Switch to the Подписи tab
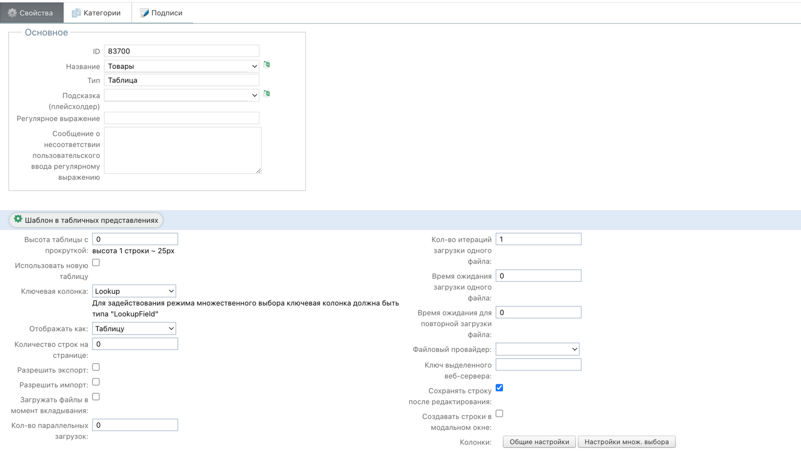This screenshot has width=801, height=457. (x=162, y=13)
